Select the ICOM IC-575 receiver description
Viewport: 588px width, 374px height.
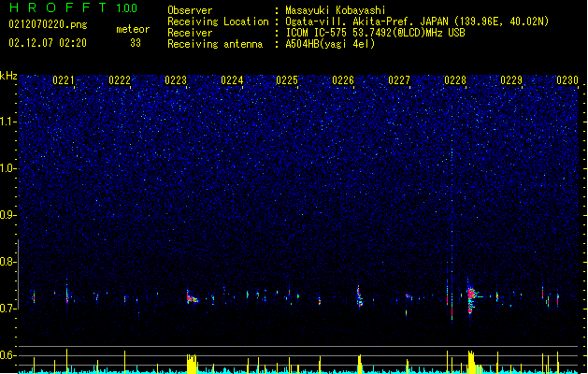point(375,33)
